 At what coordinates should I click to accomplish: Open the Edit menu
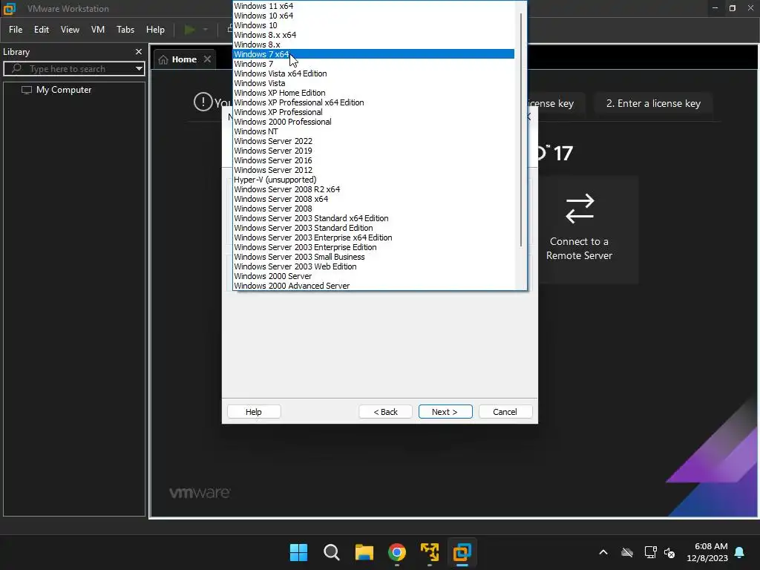tap(42, 30)
